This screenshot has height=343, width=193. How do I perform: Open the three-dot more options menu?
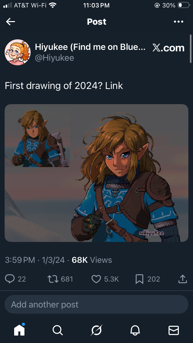pyautogui.click(x=179, y=22)
